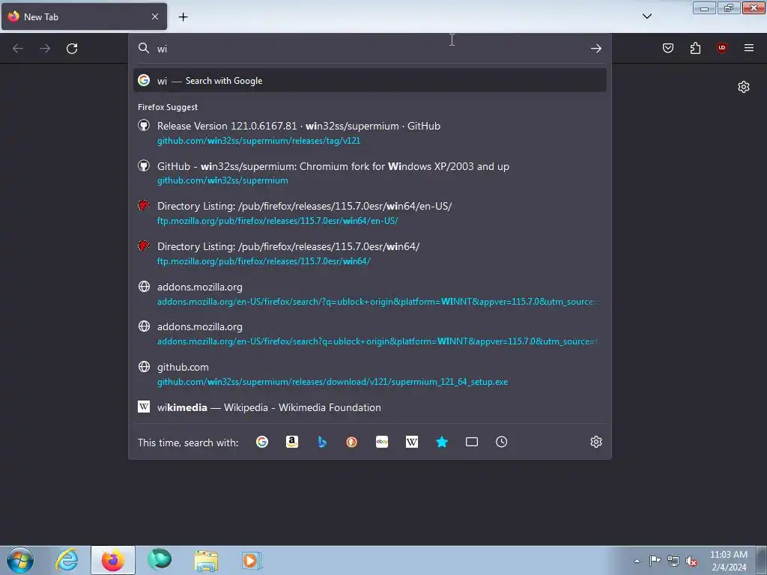
Task: Open second addons.mozilla.org search?q= suggestion
Action: tap(370, 334)
